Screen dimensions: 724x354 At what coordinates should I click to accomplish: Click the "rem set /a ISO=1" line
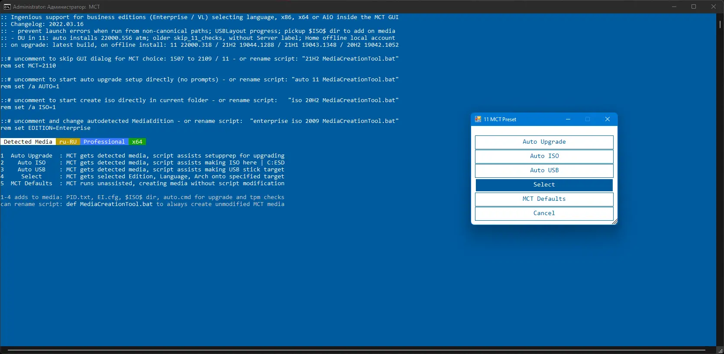(28, 107)
